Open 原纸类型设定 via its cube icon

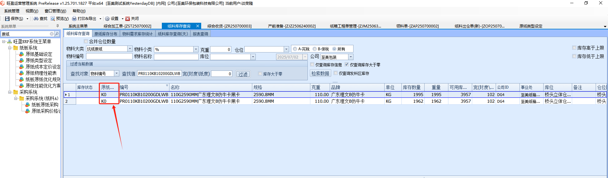pos(22,60)
